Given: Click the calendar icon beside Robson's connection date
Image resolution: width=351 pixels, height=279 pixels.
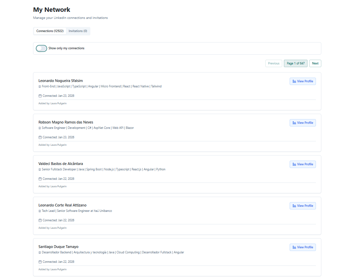Looking at the screenshot, I should point(40,137).
